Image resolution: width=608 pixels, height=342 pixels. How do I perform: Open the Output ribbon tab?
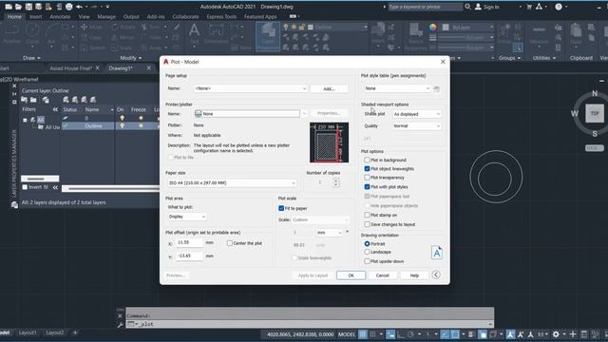click(131, 17)
